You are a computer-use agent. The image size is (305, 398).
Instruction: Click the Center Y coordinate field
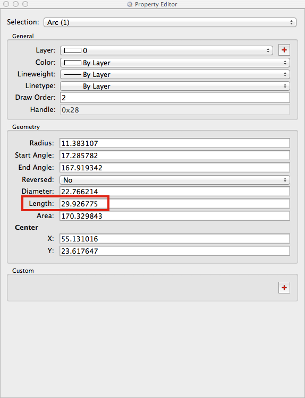(175, 251)
